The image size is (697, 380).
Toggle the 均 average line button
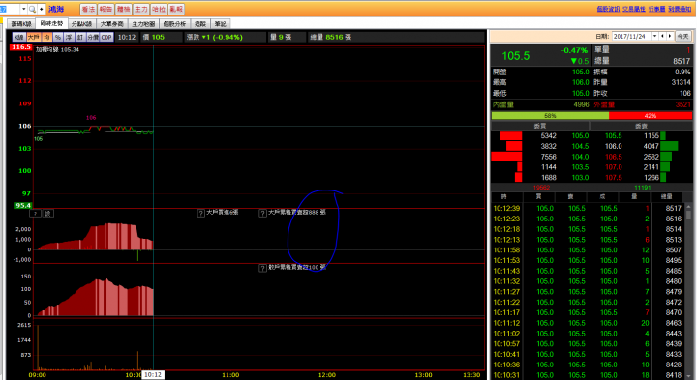coord(46,38)
